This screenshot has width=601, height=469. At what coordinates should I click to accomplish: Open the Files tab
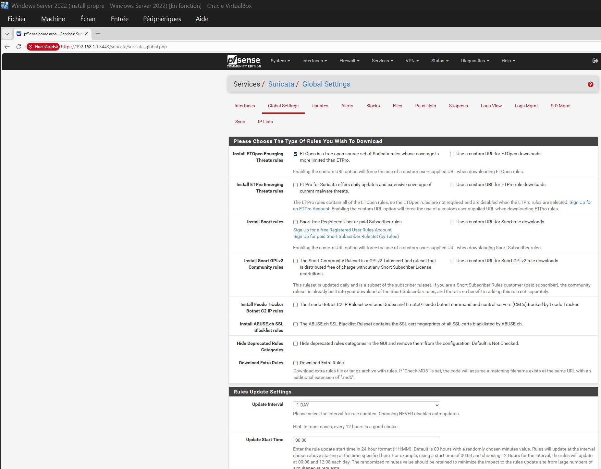pos(397,106)
